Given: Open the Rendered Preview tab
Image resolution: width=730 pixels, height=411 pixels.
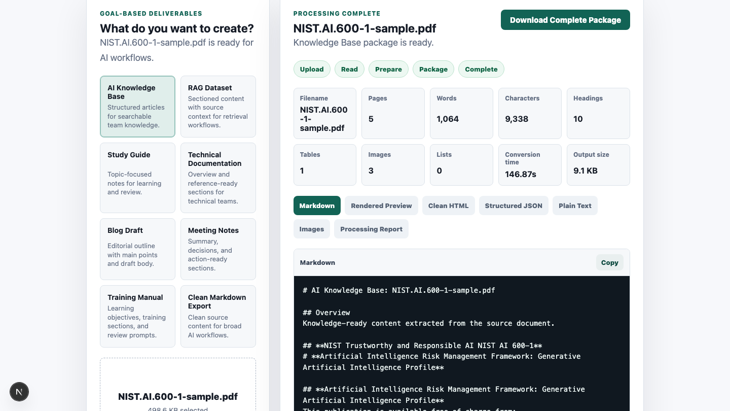Looking at the screenshot, I should pos(381,205).
